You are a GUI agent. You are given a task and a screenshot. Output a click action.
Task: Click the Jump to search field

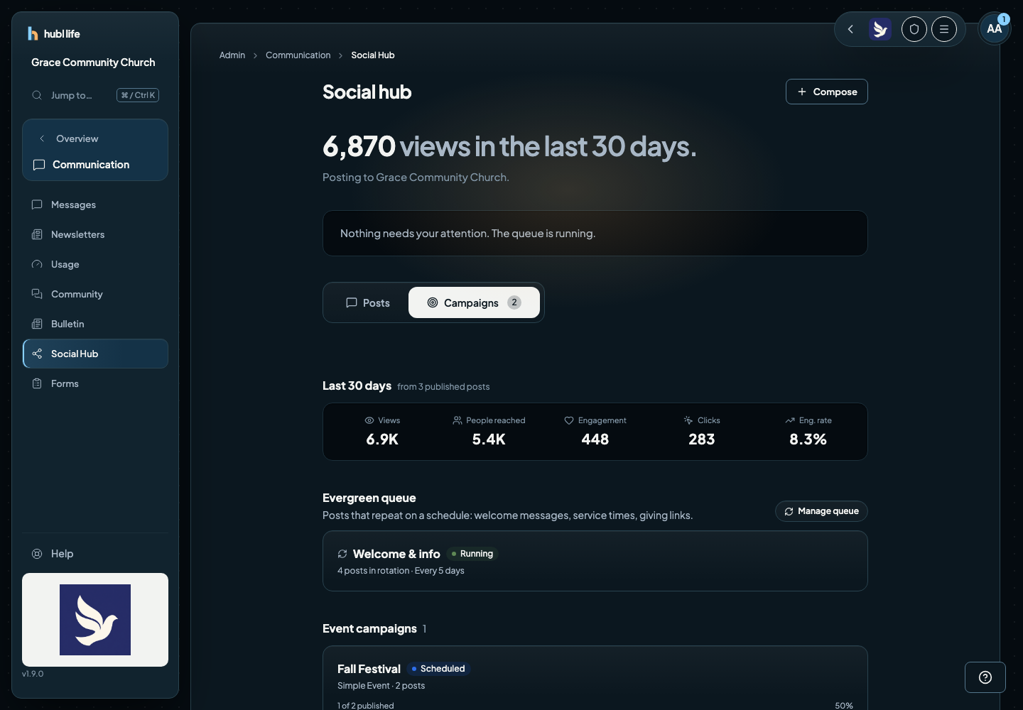coord(95,95)
